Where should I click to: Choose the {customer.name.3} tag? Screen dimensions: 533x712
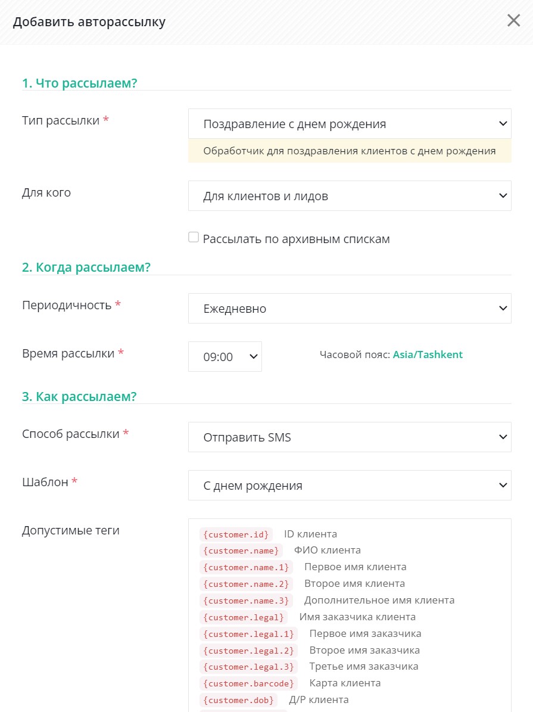(x=246, y=601)
